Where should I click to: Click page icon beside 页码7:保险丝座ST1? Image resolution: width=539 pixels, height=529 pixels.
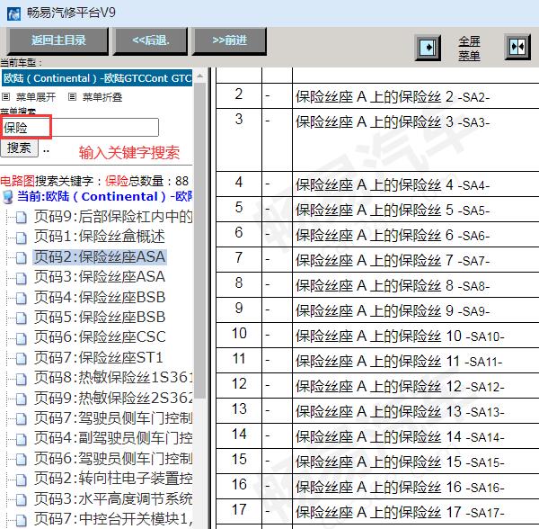(x=22, y=359)
